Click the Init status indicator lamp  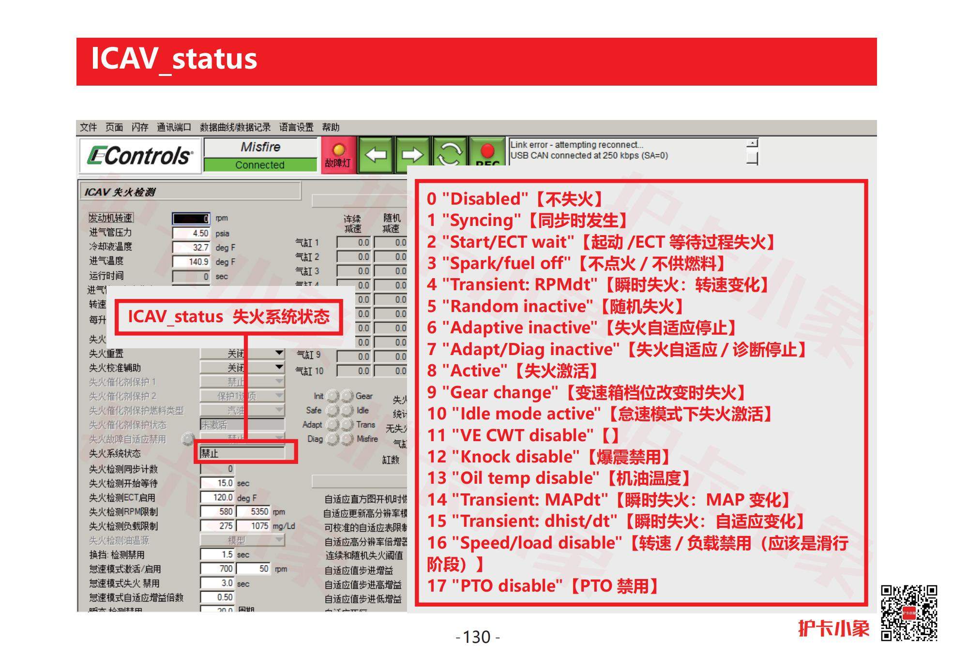point(332,396)
